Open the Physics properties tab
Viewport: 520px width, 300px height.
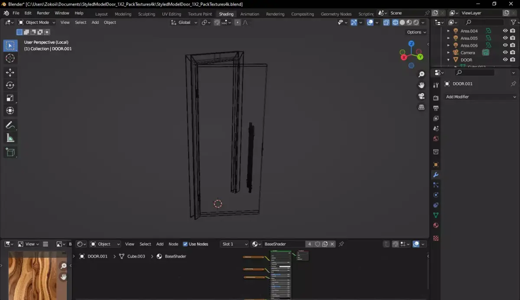tap(436, 195)
